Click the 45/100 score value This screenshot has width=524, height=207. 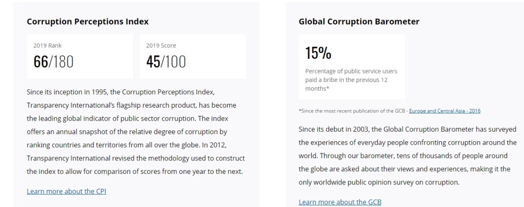click(166, 62)
